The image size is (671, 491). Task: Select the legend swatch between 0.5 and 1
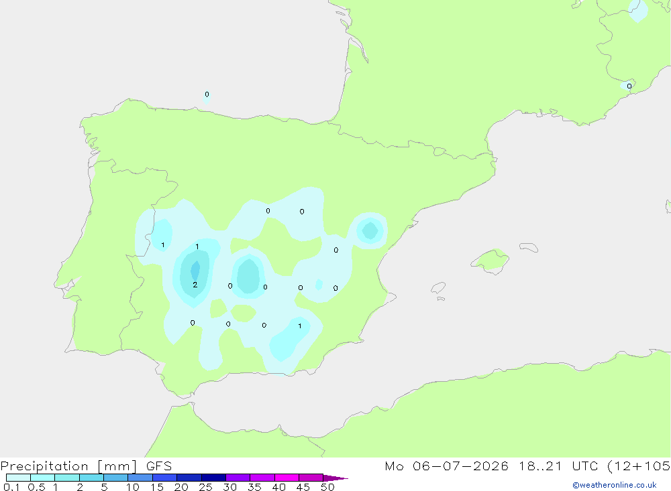[x=42, y=478]
